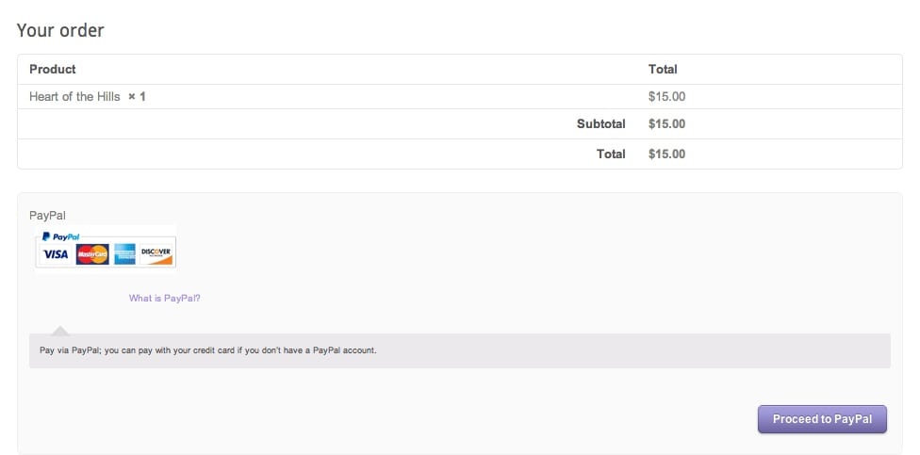
Task: Click the Proceed to PayPal button
Action: (822, 419)
